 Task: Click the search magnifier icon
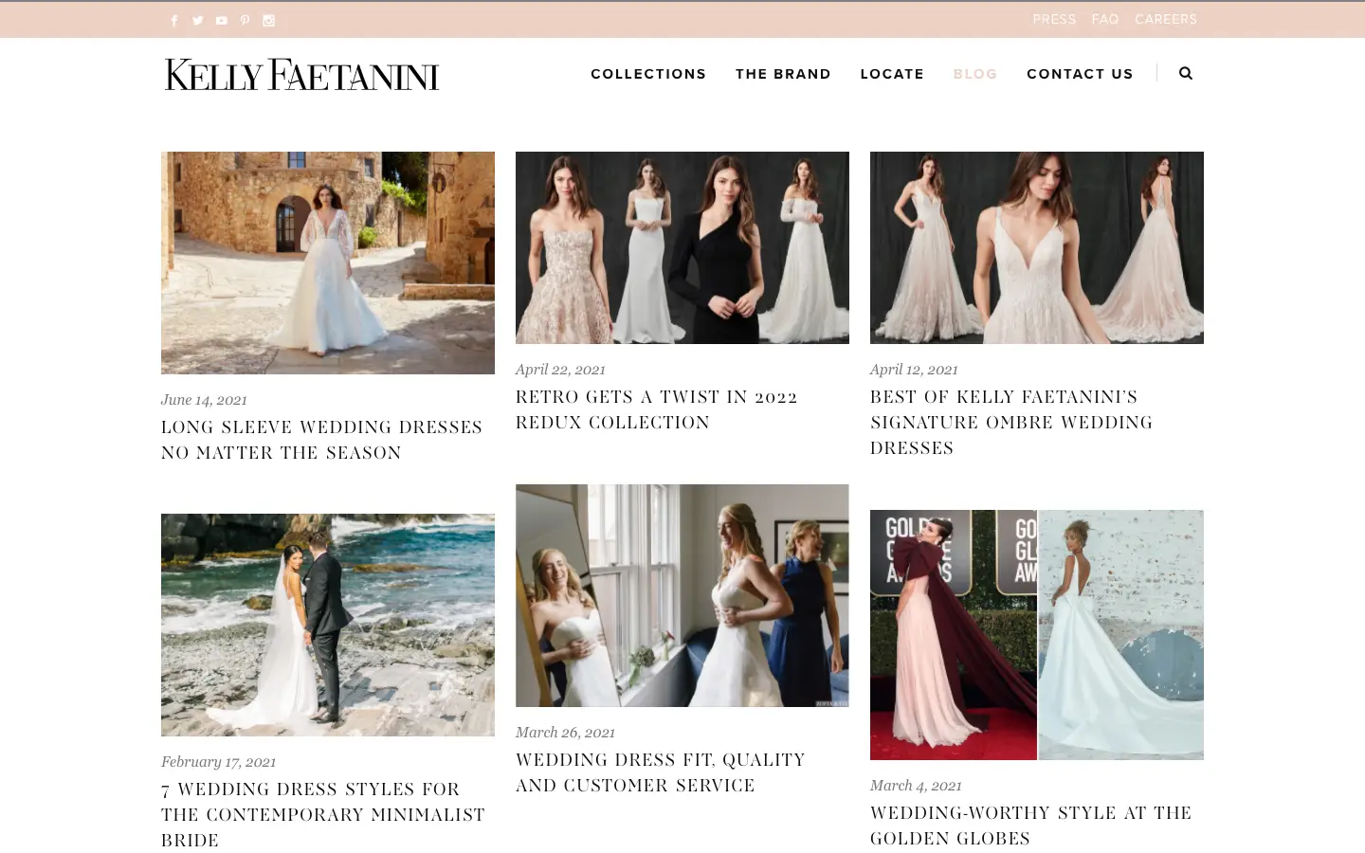coord(1186,73)
